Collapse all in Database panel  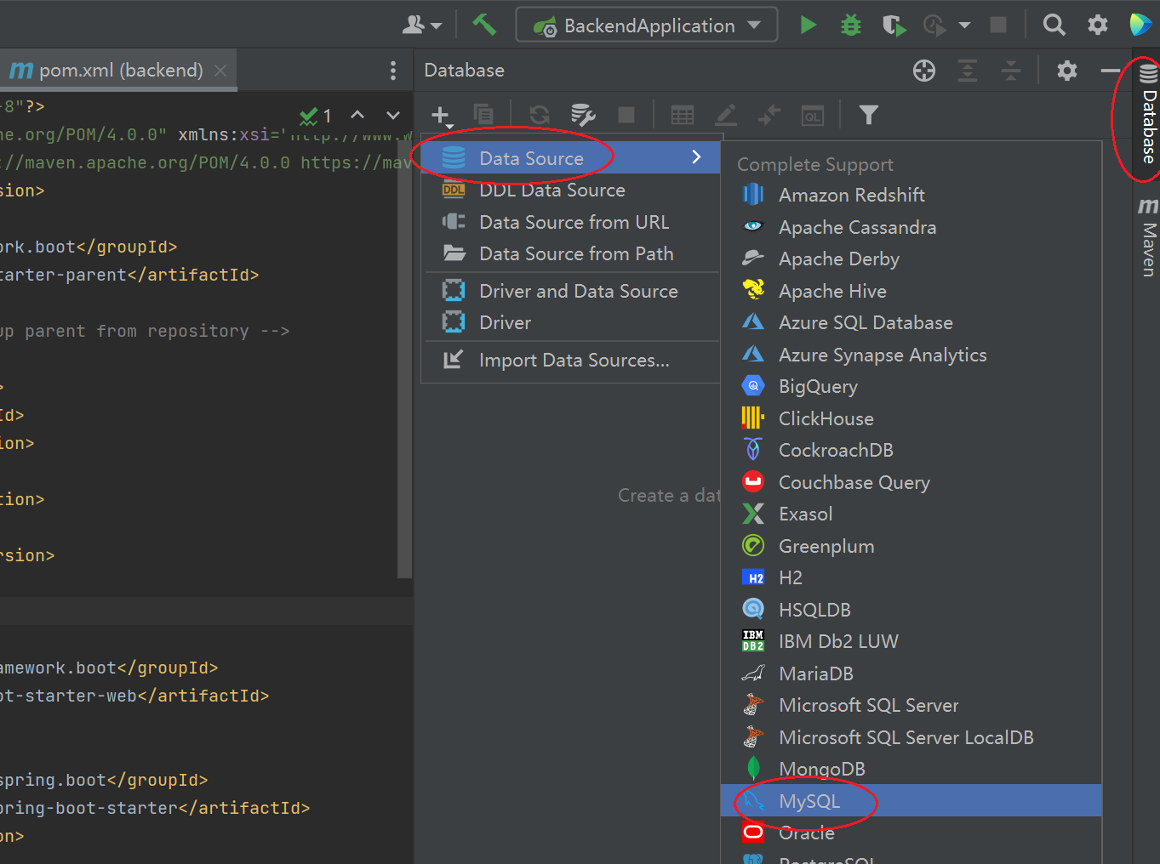pos(1011,71)
